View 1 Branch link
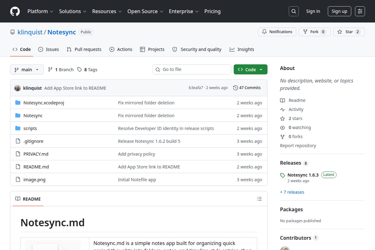The height and width of the screenshot is (250, 375). tap(61, 70)
